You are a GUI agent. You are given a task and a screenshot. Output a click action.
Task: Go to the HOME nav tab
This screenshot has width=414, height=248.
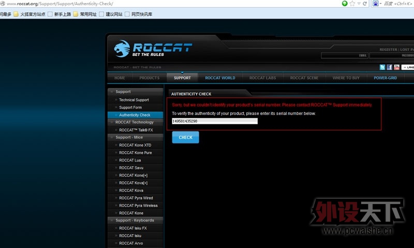coord(120,78)
